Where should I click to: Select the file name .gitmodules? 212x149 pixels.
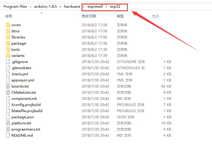(21, 68)
